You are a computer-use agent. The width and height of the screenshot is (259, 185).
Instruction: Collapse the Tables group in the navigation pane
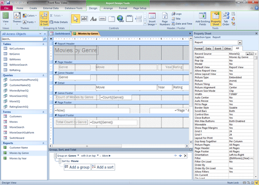43,44
